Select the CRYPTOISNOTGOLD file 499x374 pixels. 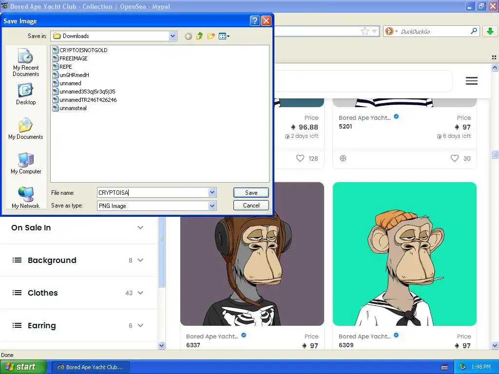coord(80,50)
